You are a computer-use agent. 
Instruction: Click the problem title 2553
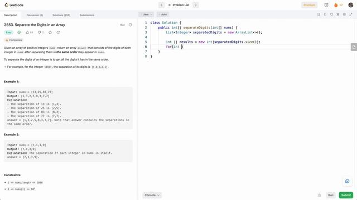tap(35, 25)
